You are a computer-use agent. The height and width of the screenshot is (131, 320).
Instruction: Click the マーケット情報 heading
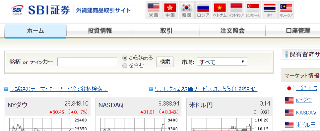click(x=302, y=75)
